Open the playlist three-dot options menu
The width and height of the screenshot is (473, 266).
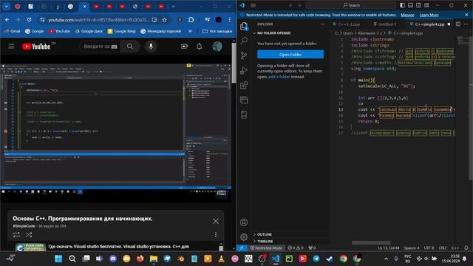[216, 235]
